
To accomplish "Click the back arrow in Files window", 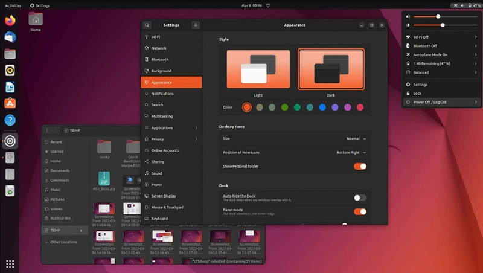I will (47, 130).
